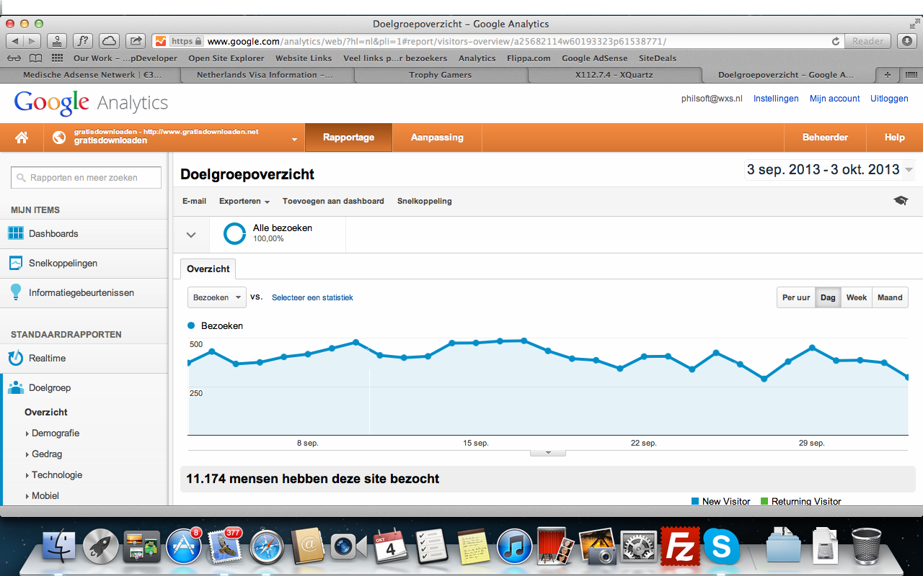The width and height of the screenshot is (923, 576).
Task: Click the Instellingen link
Action: (776, 99)
